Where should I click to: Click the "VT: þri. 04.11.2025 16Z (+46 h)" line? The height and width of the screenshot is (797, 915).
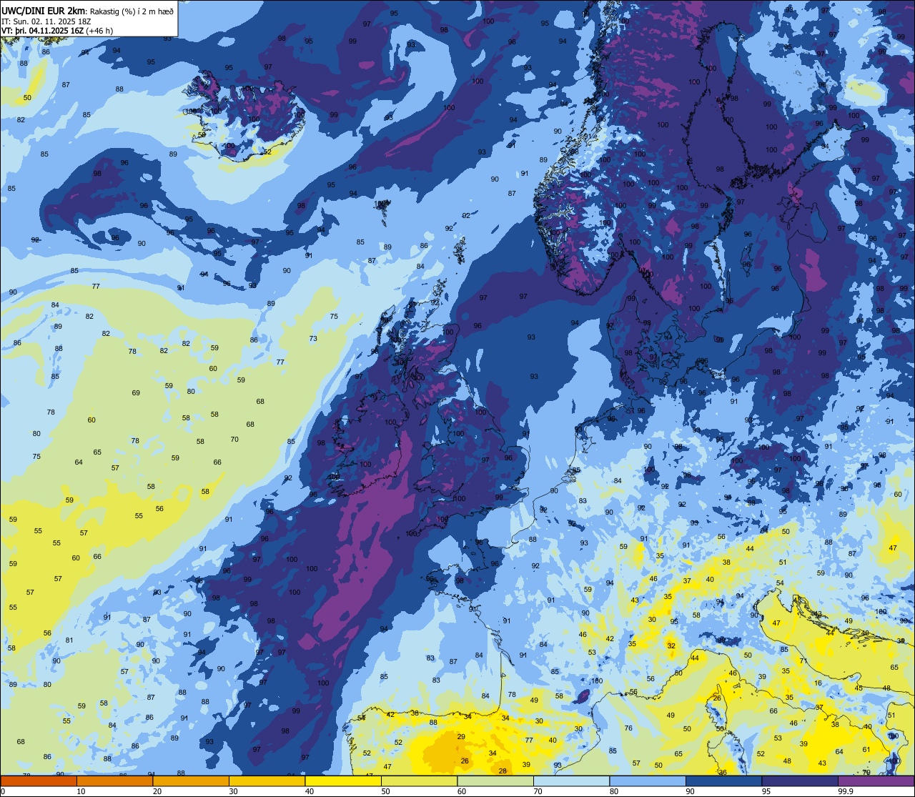(57, 31)
